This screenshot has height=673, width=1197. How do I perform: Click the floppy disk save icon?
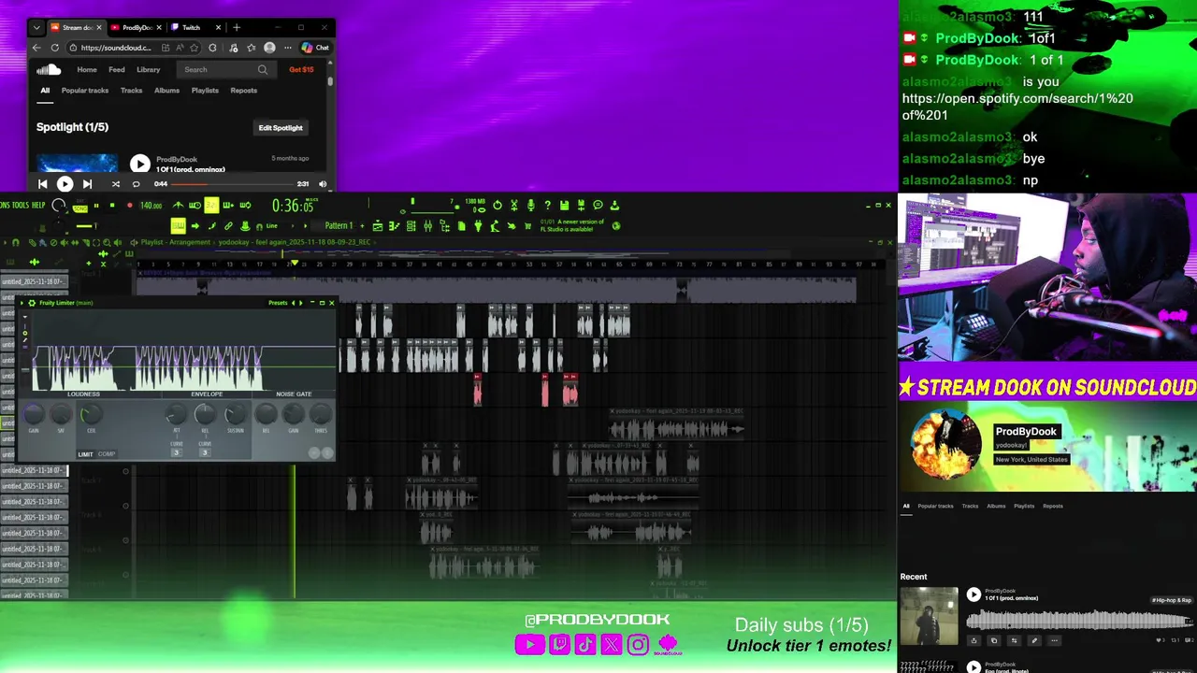564,206
